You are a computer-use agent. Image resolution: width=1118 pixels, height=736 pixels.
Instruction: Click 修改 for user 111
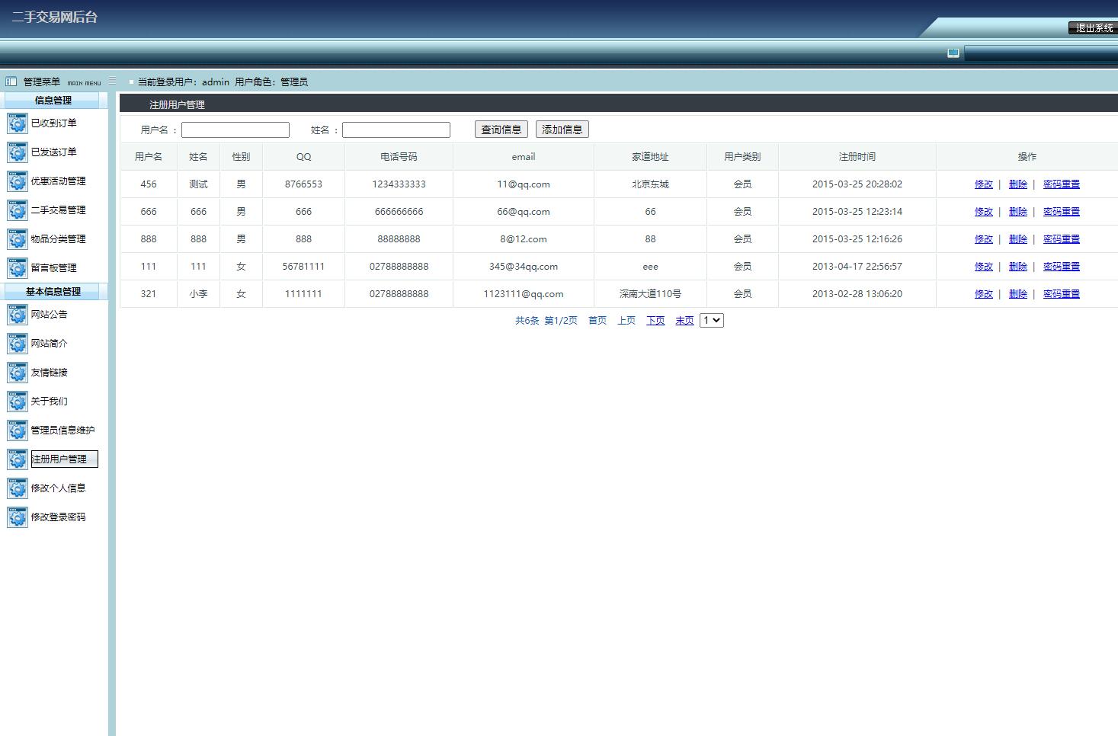click(x=984, y=267)
